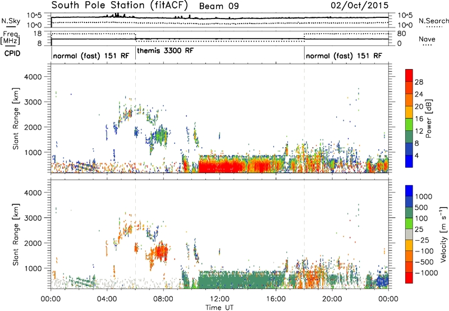Click the '18' frequency axis tick
449x311 pixels.
[x=38, y=34]
